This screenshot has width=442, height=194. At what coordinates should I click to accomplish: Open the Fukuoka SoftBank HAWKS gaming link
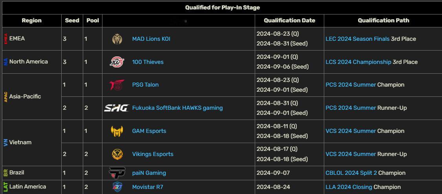click(177, 108)
